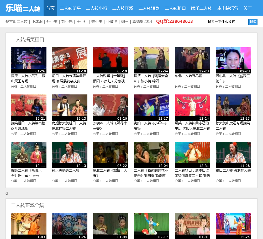Open 正戏全集 thumbnail dated 07-17
This screenshot has height=239, width=263.
[x=151, y=226]
